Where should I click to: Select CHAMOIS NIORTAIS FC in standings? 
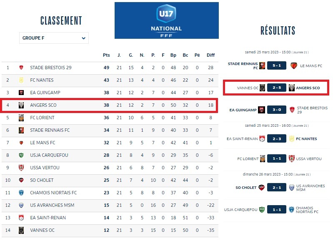coord(53,193)
